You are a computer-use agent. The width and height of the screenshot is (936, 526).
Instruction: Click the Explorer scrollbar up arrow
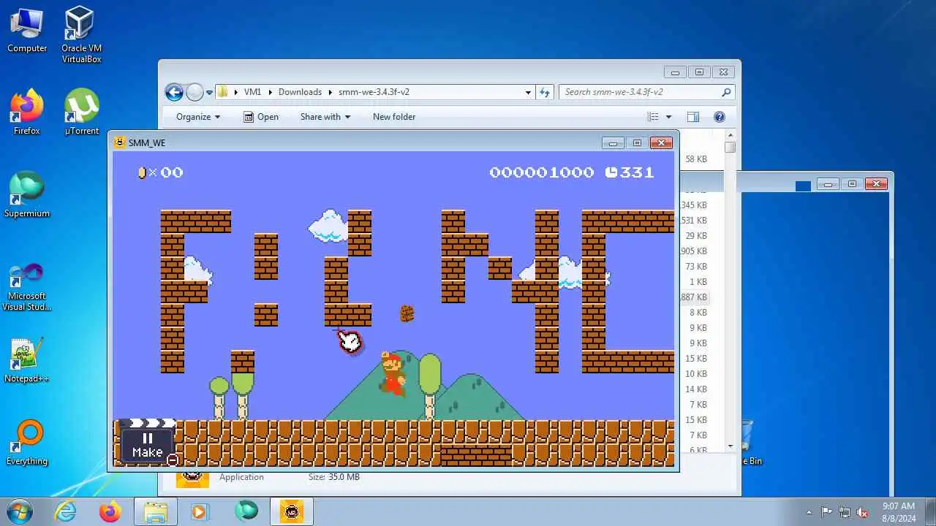(730, 135)
